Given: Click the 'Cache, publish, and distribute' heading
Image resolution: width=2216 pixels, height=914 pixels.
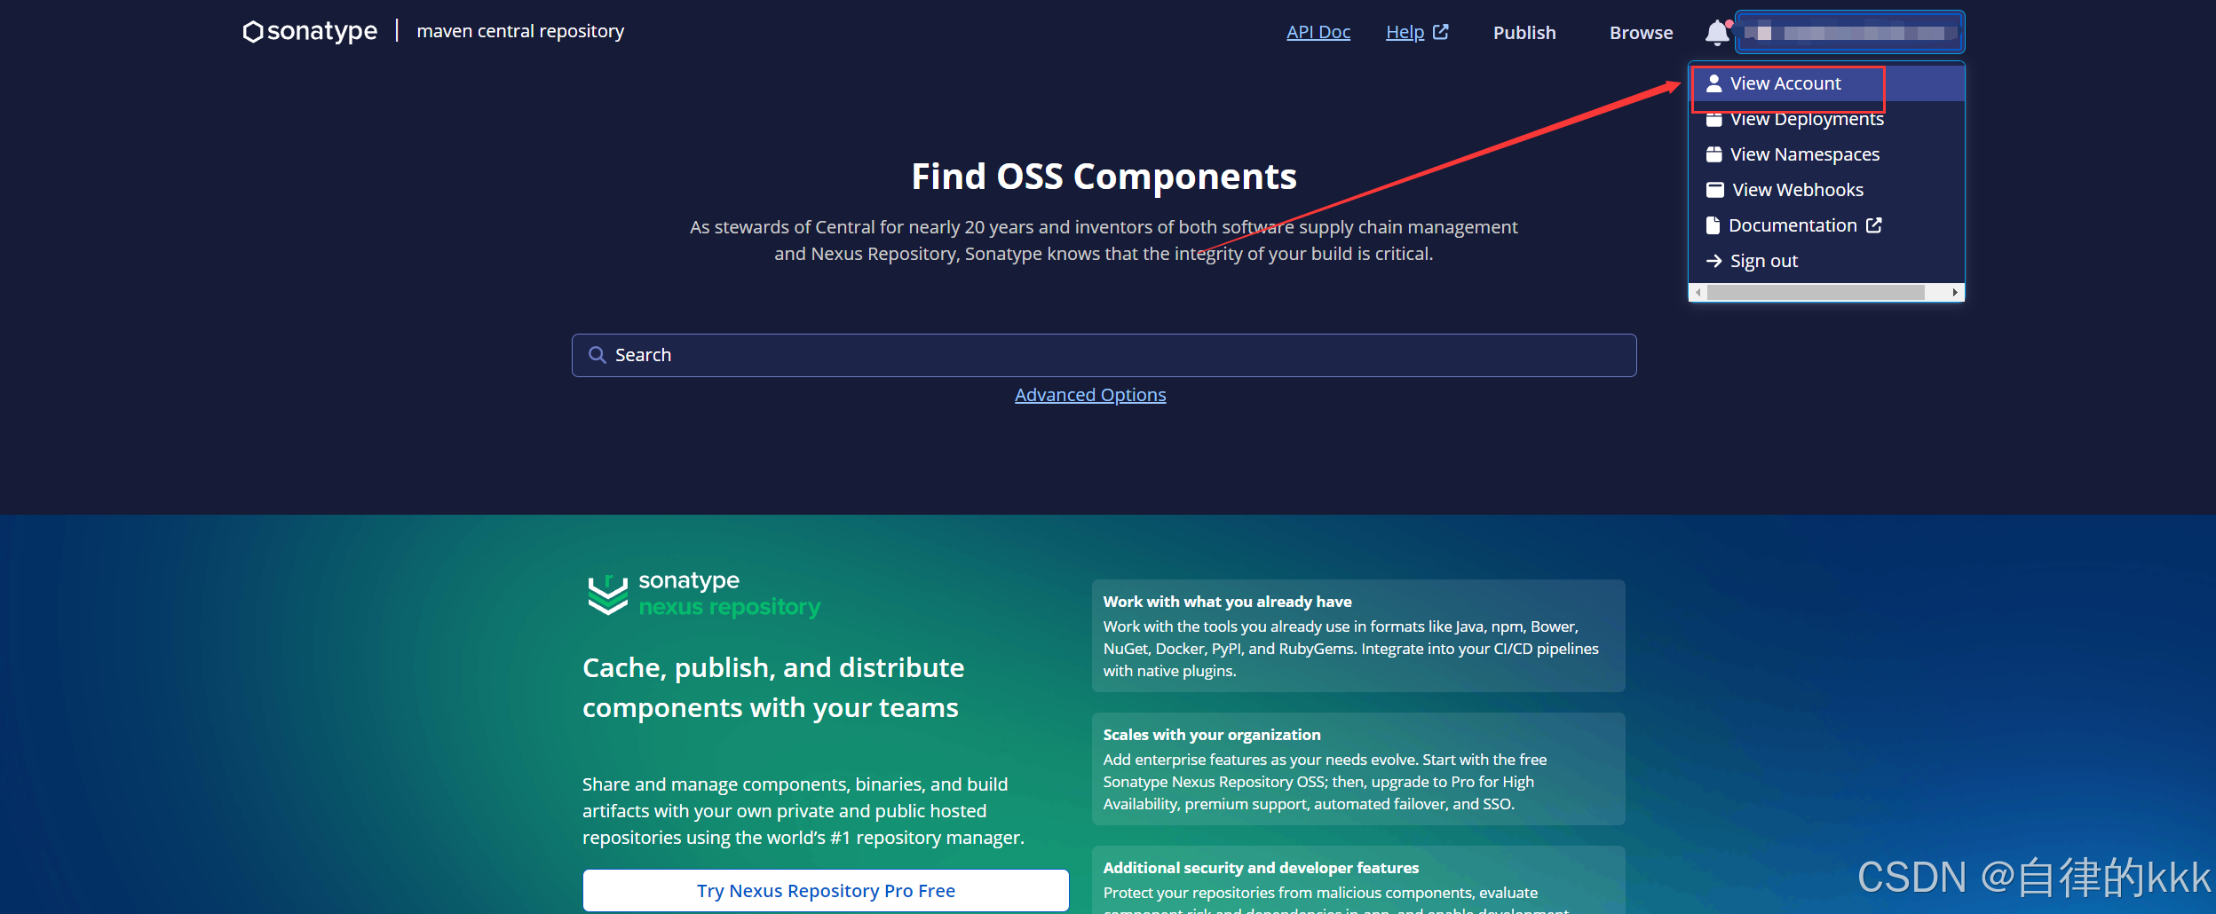Looking at the screenshot, I should click(773, 688).
